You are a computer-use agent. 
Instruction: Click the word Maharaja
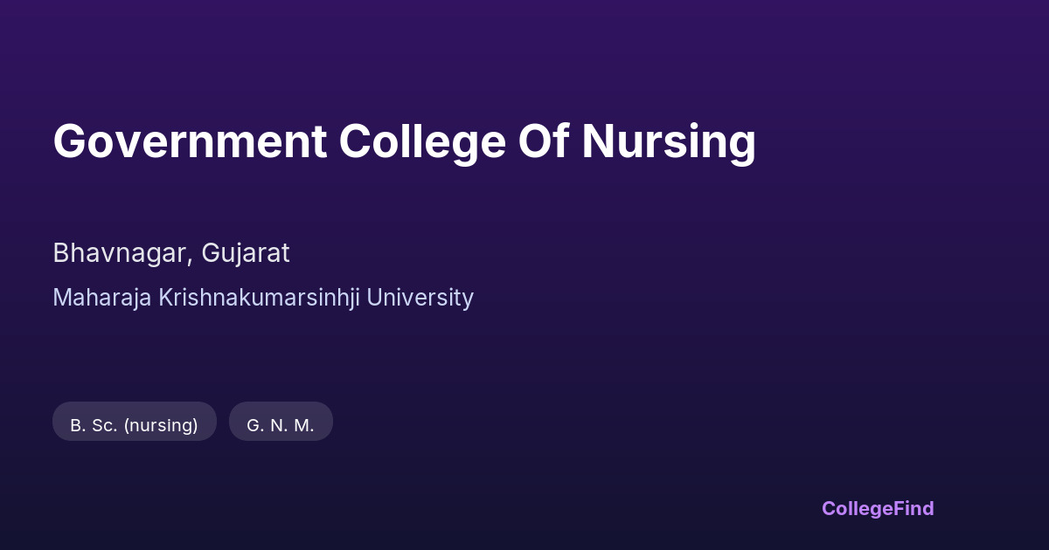pos(102,298)
